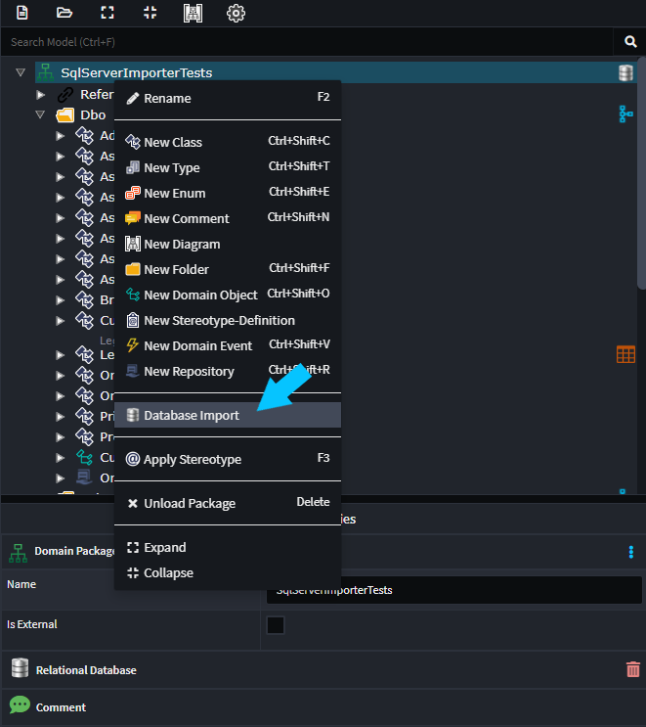The width and height of the screenshot is (646, 727).
Task: Select New Folder menu entry
Action: tap(228, 269)
